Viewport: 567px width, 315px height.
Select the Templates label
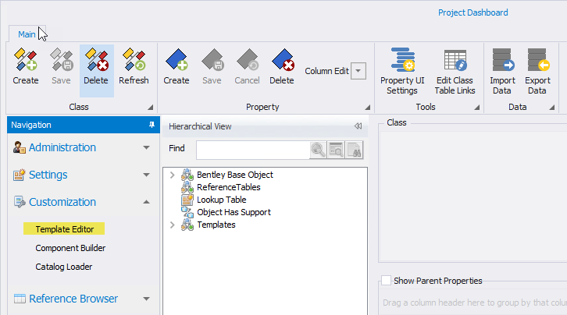216,225
